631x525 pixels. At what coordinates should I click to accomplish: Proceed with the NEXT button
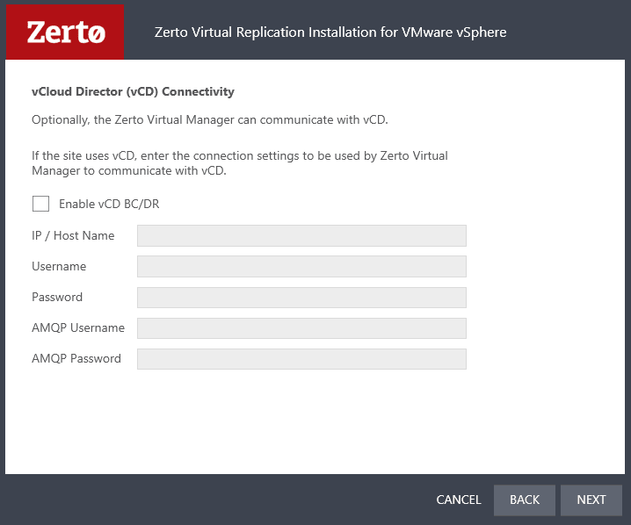point(591,500)
